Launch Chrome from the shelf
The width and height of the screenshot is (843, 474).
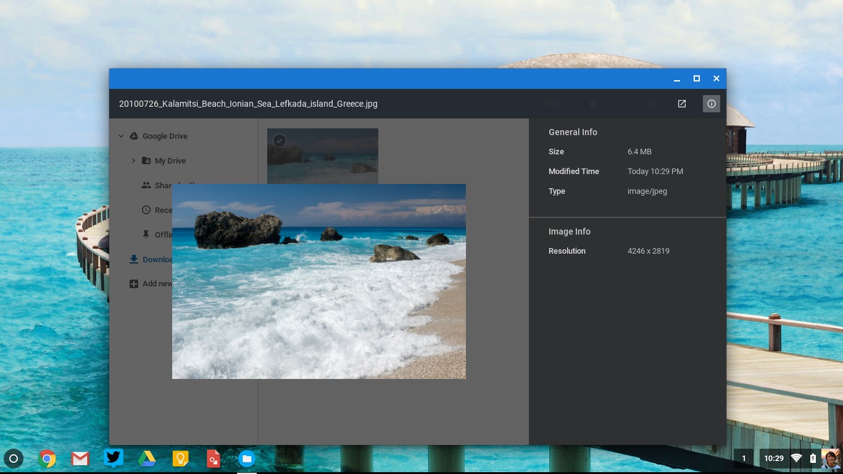click(47, 459)
